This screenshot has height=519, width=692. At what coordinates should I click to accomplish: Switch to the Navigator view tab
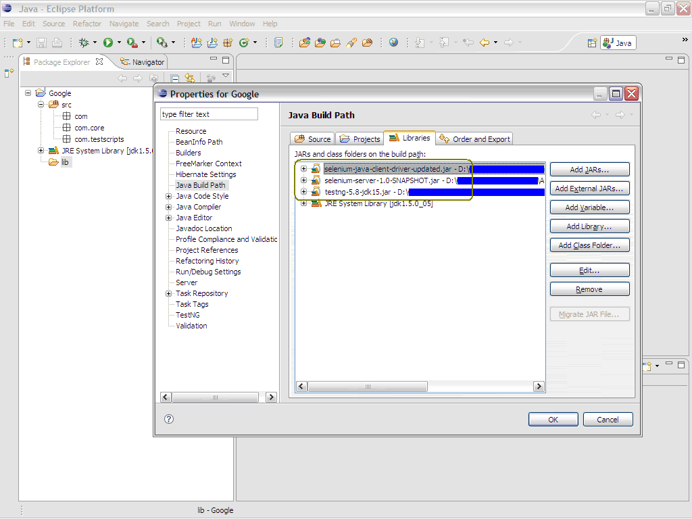(142, 62)
